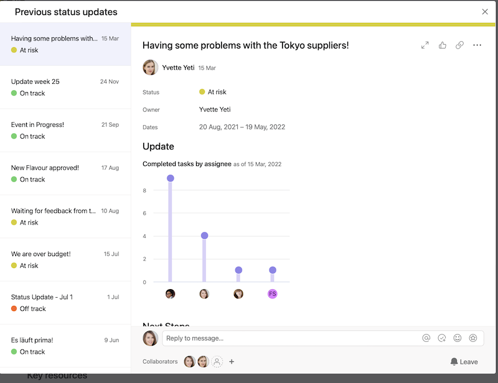This screenshot has height=383, width=498.
Task: Expand status update to full screen
Action: (x=425, y=45)
